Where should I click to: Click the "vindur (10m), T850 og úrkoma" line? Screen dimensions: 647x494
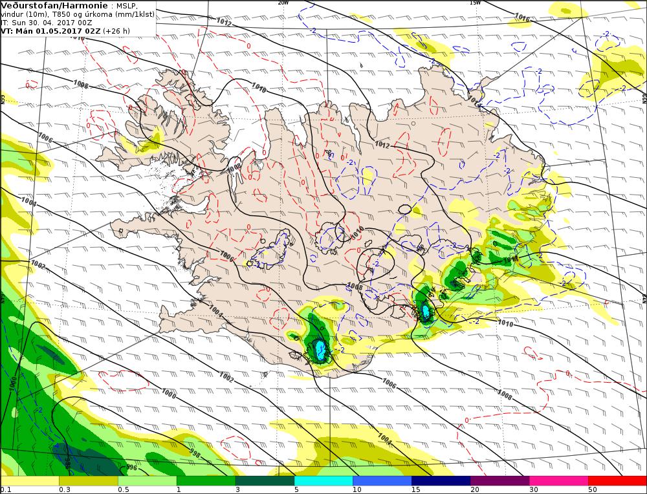pos(55,14)
